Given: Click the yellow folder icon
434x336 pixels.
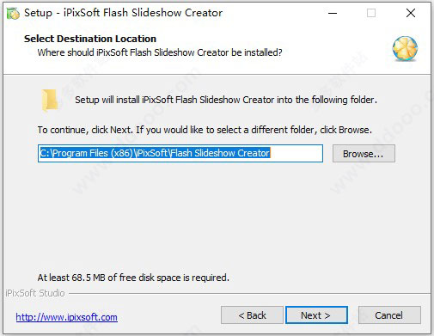Looking at the screenshot, I should coord(50,100).
